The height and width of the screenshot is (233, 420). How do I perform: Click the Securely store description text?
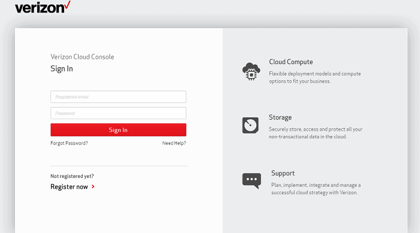tap(316, 133)
